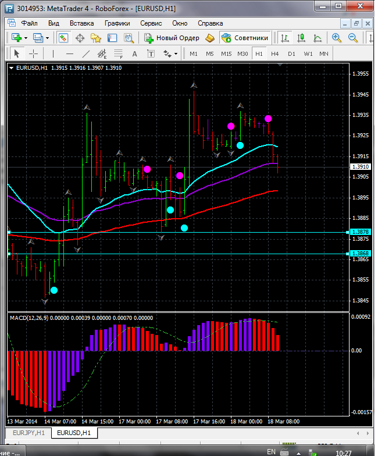Minimize the inner chart window
The height and width of the screenshot is (456, 378).
tap(345, 23)
